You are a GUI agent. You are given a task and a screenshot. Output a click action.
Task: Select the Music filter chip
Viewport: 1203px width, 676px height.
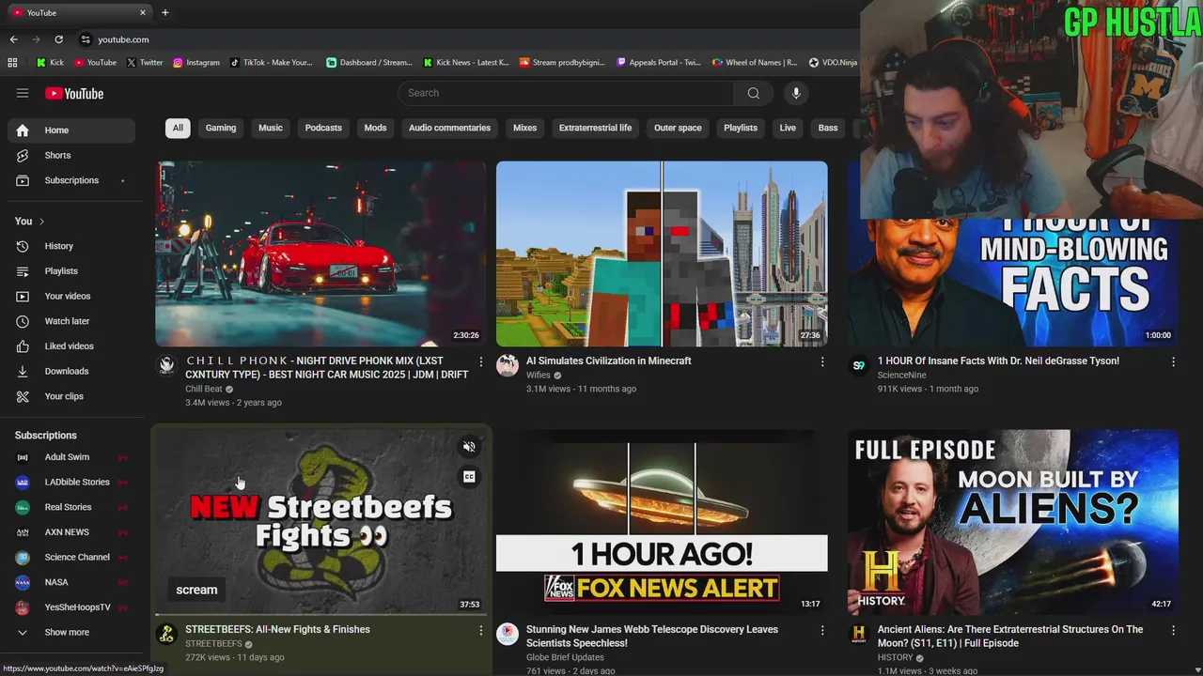point(271,128)
